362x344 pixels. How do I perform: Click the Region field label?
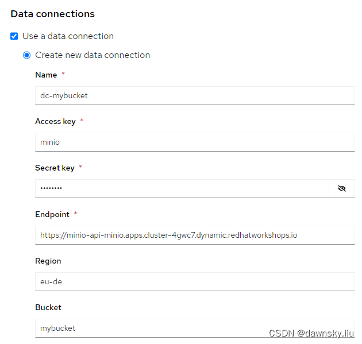48,261
